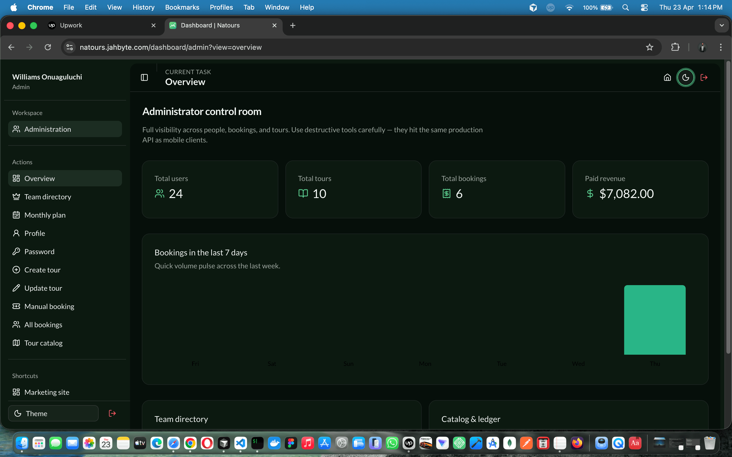This screenshot has height=457, width=732.
Task: Toggle dark mode with the moon icon
Action: [686, 77]
